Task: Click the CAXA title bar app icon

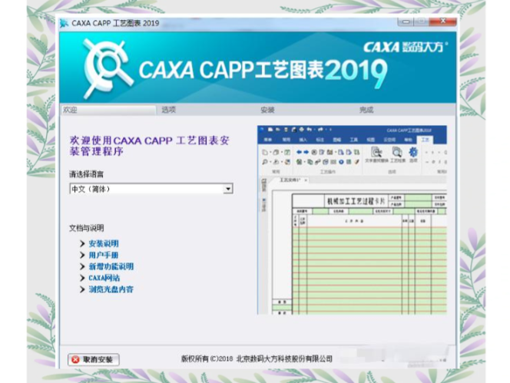Action: point(64,23)
